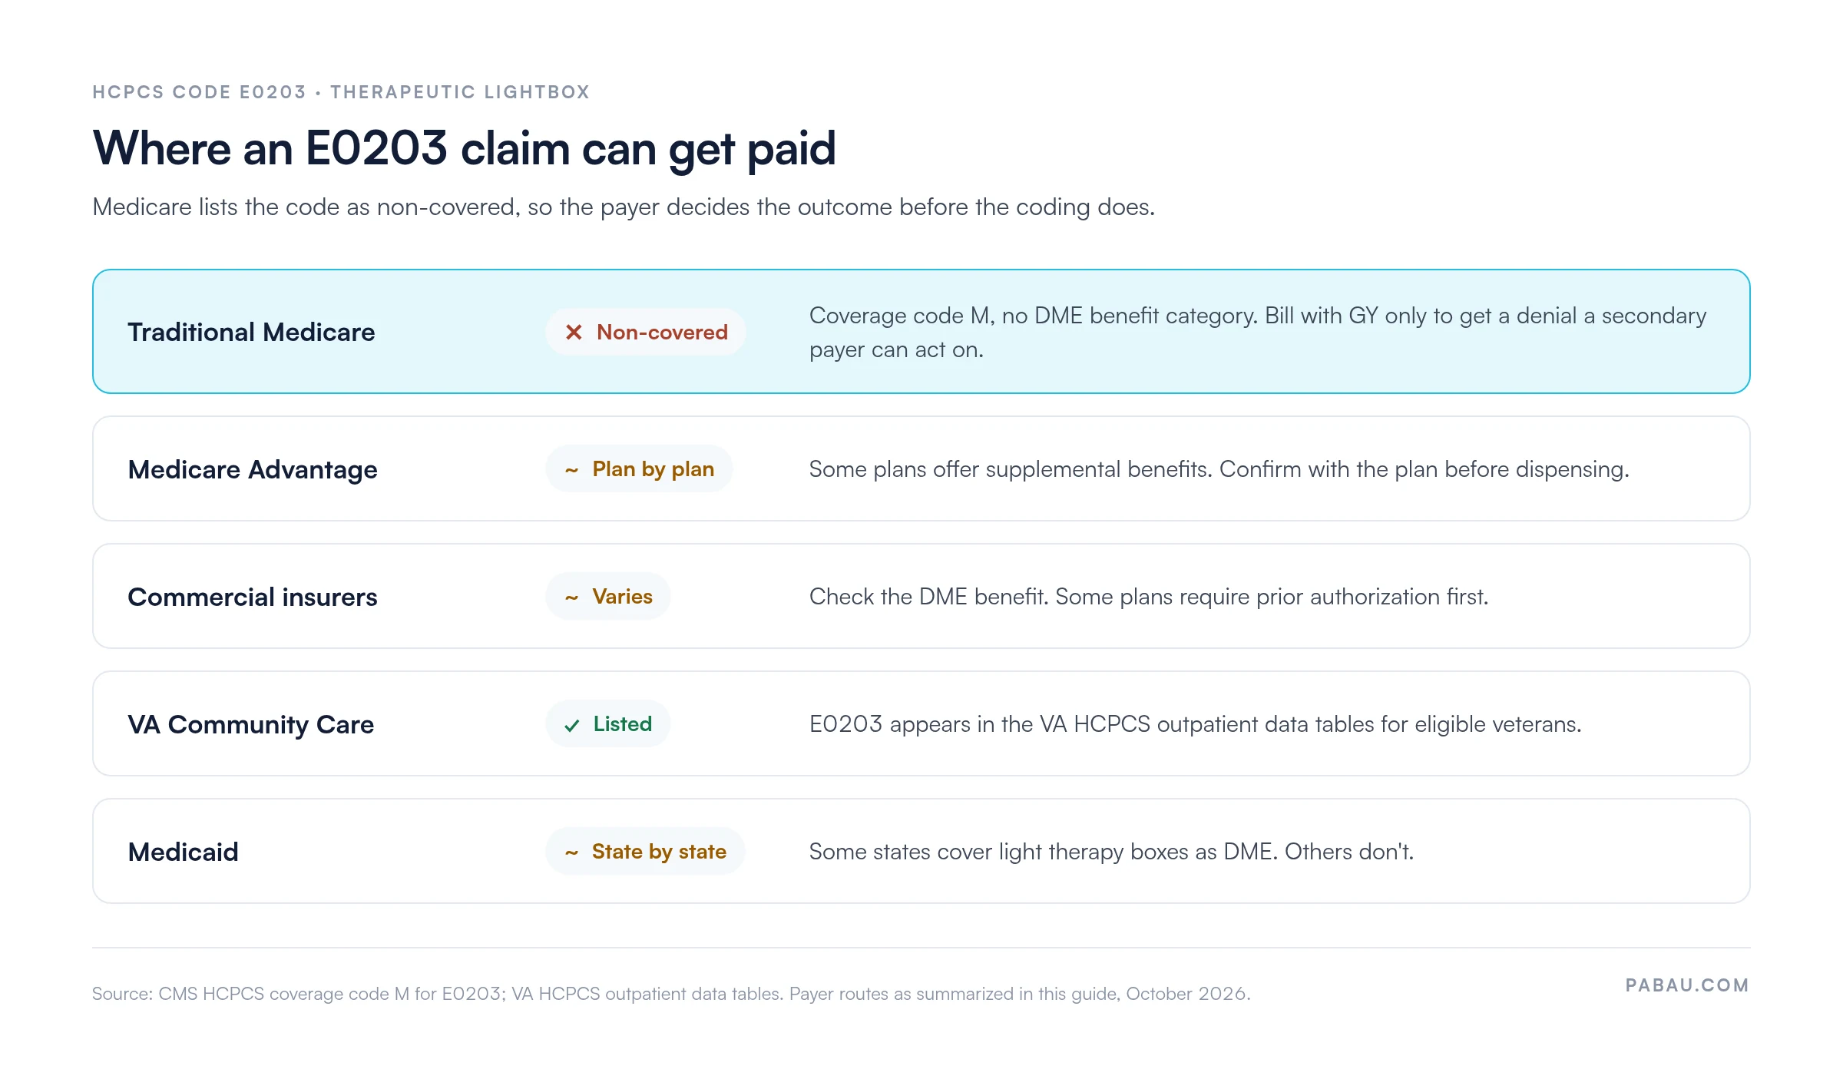Click the HCPCS CODE E0203 eyebrow label
This screenshot has width=1843, height=1089.
point(341,92)
